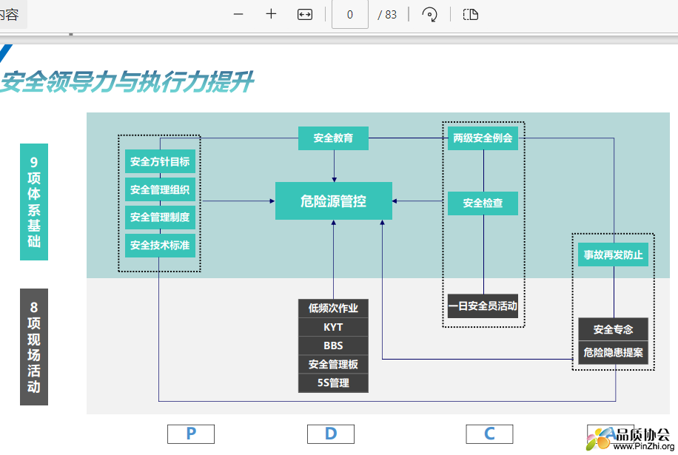Click the 两级安全例会 box
Image resolution: width=678 pixels, height=455 pixels.
[483, 138]
